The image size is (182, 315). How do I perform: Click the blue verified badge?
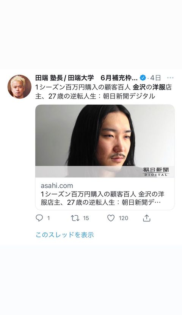point(143,78)
